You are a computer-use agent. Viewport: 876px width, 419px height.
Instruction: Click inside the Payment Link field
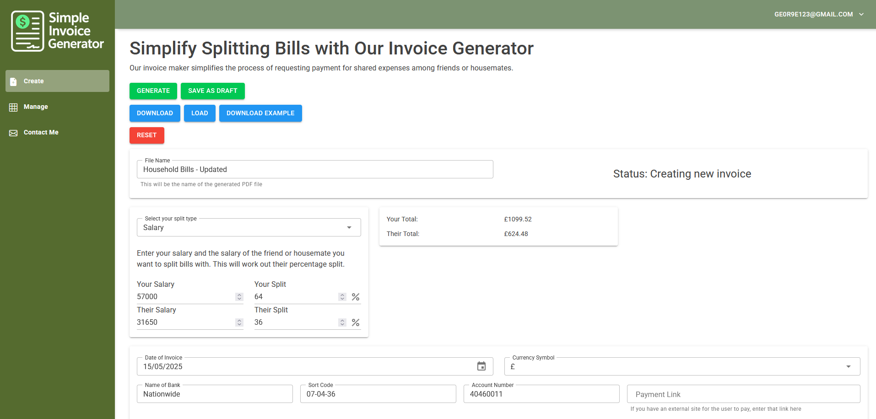pyautogui.click(x=743, y=394)
